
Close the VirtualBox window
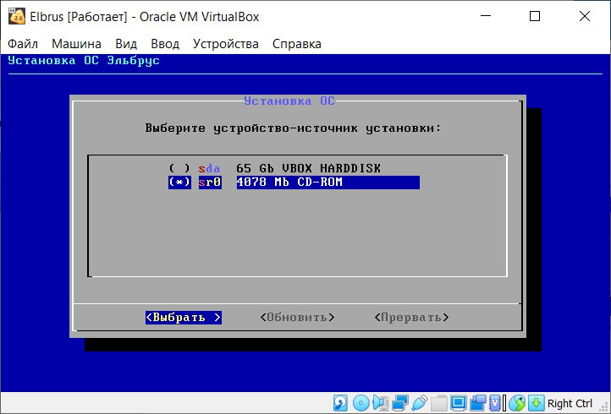(x=585, y=16)
